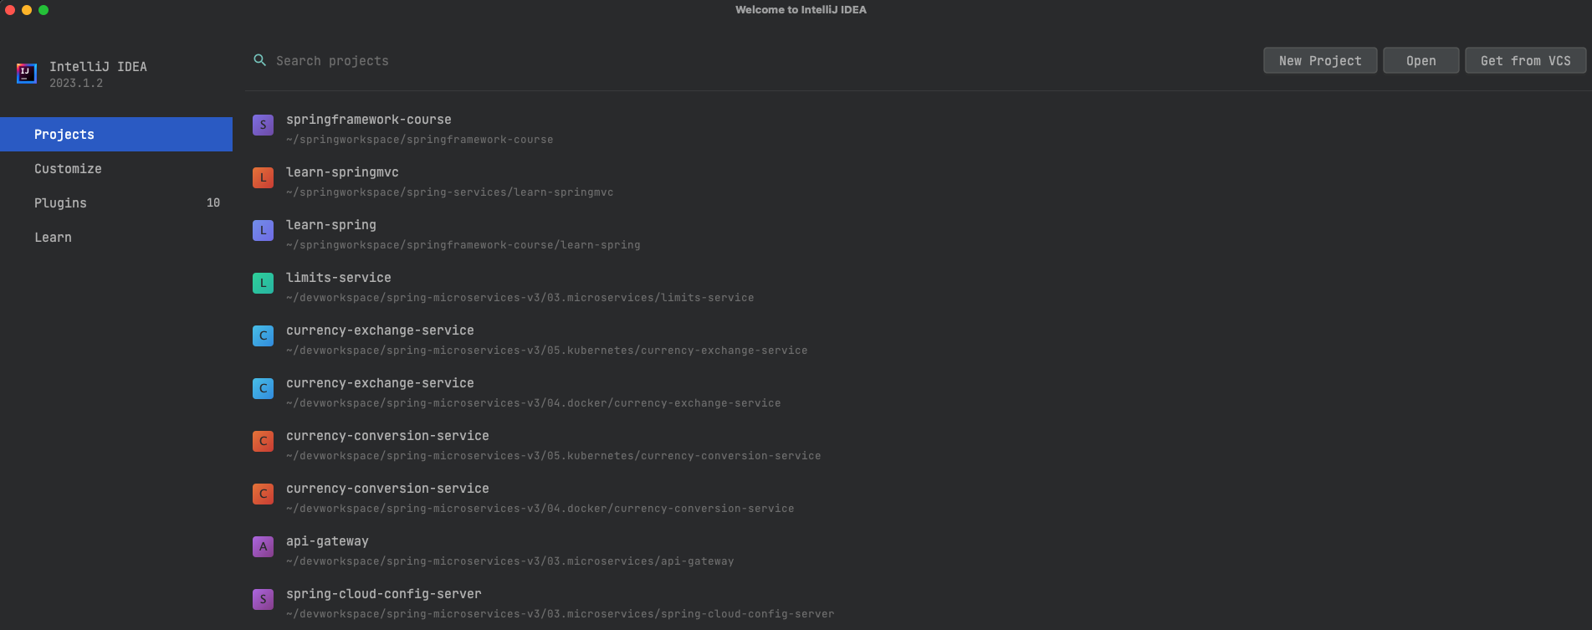
Task: Click the search magnifier icon
Action: tap(260, 60)
